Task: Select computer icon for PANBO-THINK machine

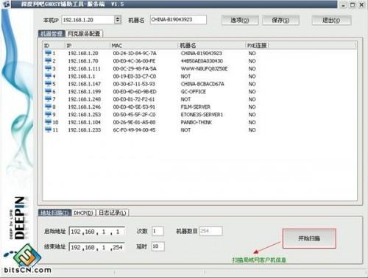Action: (48, 122)
